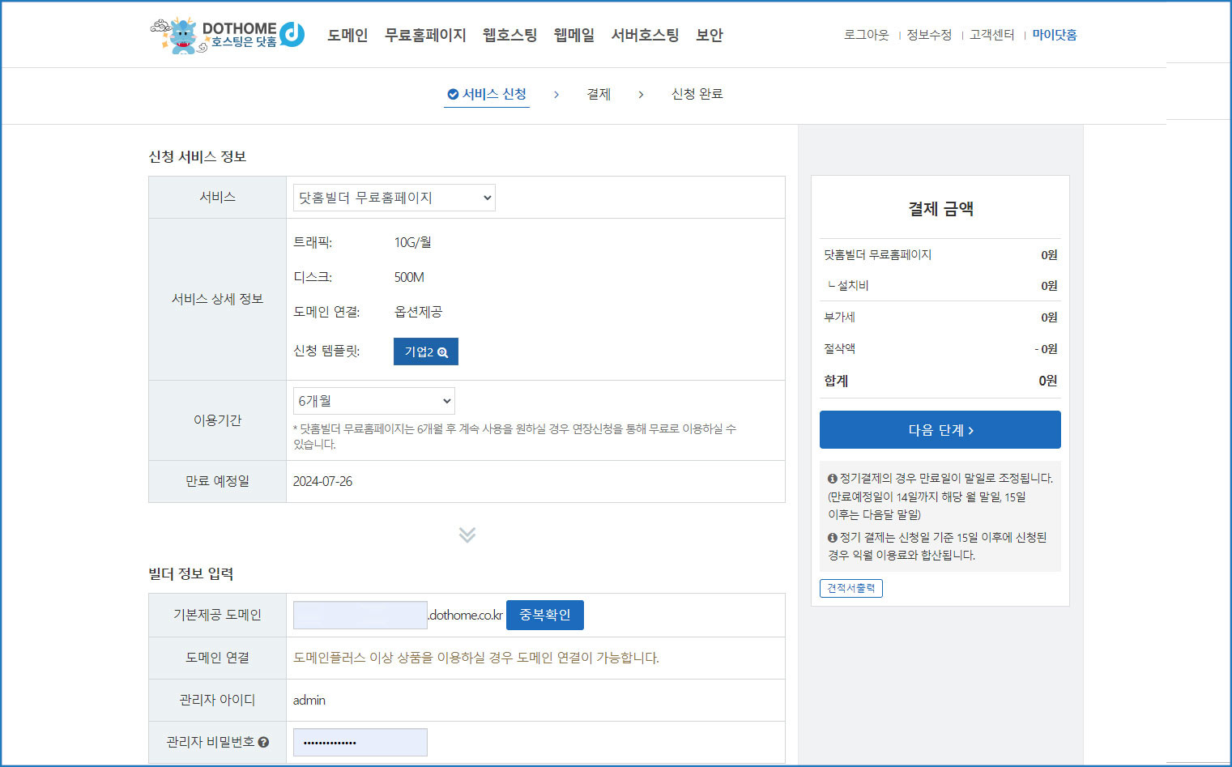Select 무료홈페이지 from the top navigation
The height and width of the screenshot is (767, 1232).
point(425,35)
